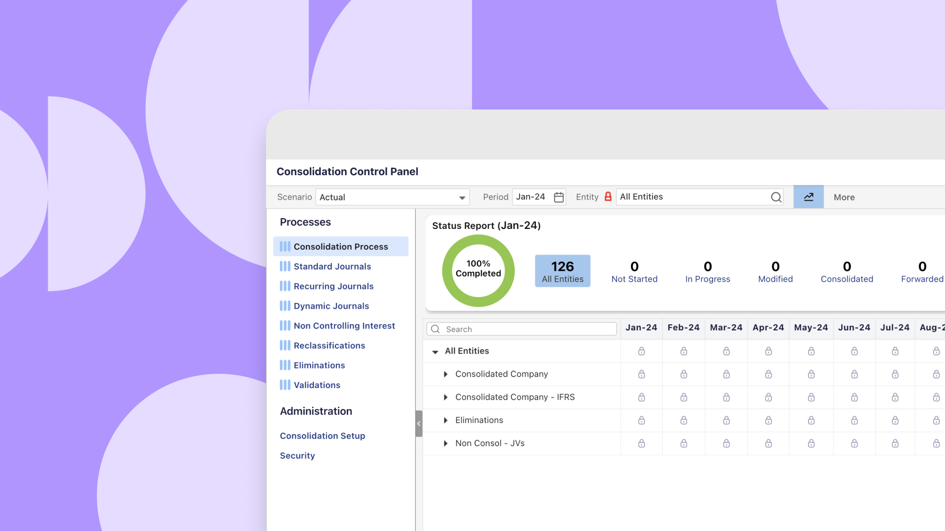The width and height of the screenshot is (945, 531).
Task: Expand the Non Consol - JVs row
Action: click(x=445, y=443)
